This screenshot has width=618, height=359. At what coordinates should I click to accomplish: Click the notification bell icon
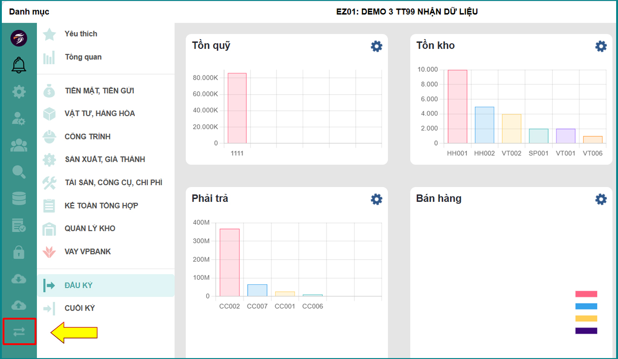[x=19, y=65]
